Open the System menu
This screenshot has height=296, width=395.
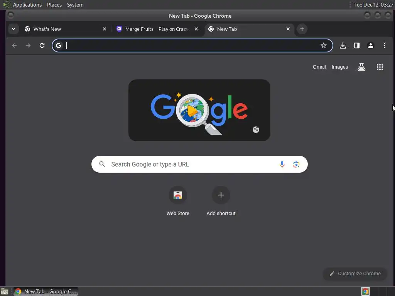click(75, 5)
